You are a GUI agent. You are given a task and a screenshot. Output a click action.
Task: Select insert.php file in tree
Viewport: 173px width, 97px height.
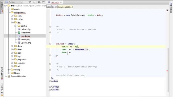click(x=25, y=36)
